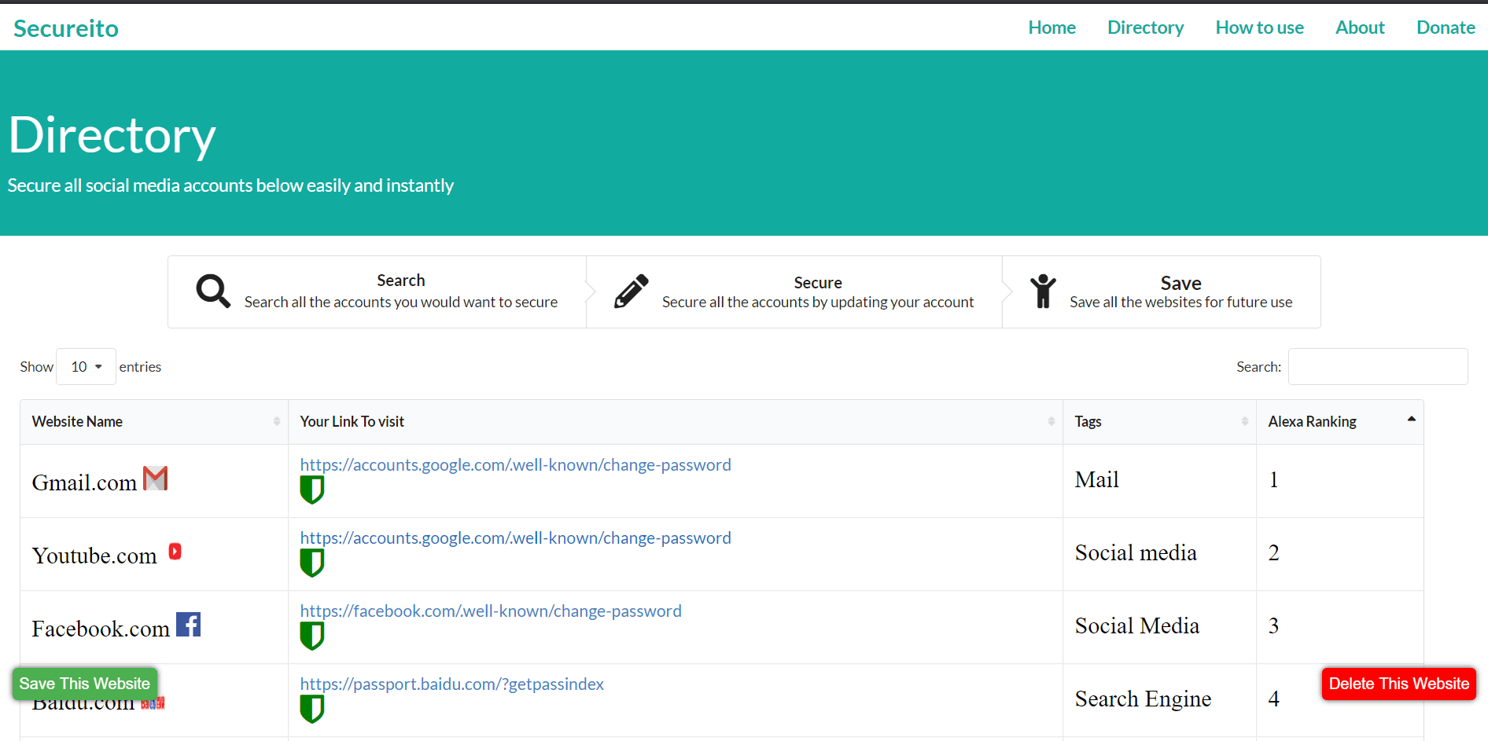Click the Facebook logo icon
The height and width of the screenshot is (741, 1488).
pyautogui.click(x=188, y=625)
